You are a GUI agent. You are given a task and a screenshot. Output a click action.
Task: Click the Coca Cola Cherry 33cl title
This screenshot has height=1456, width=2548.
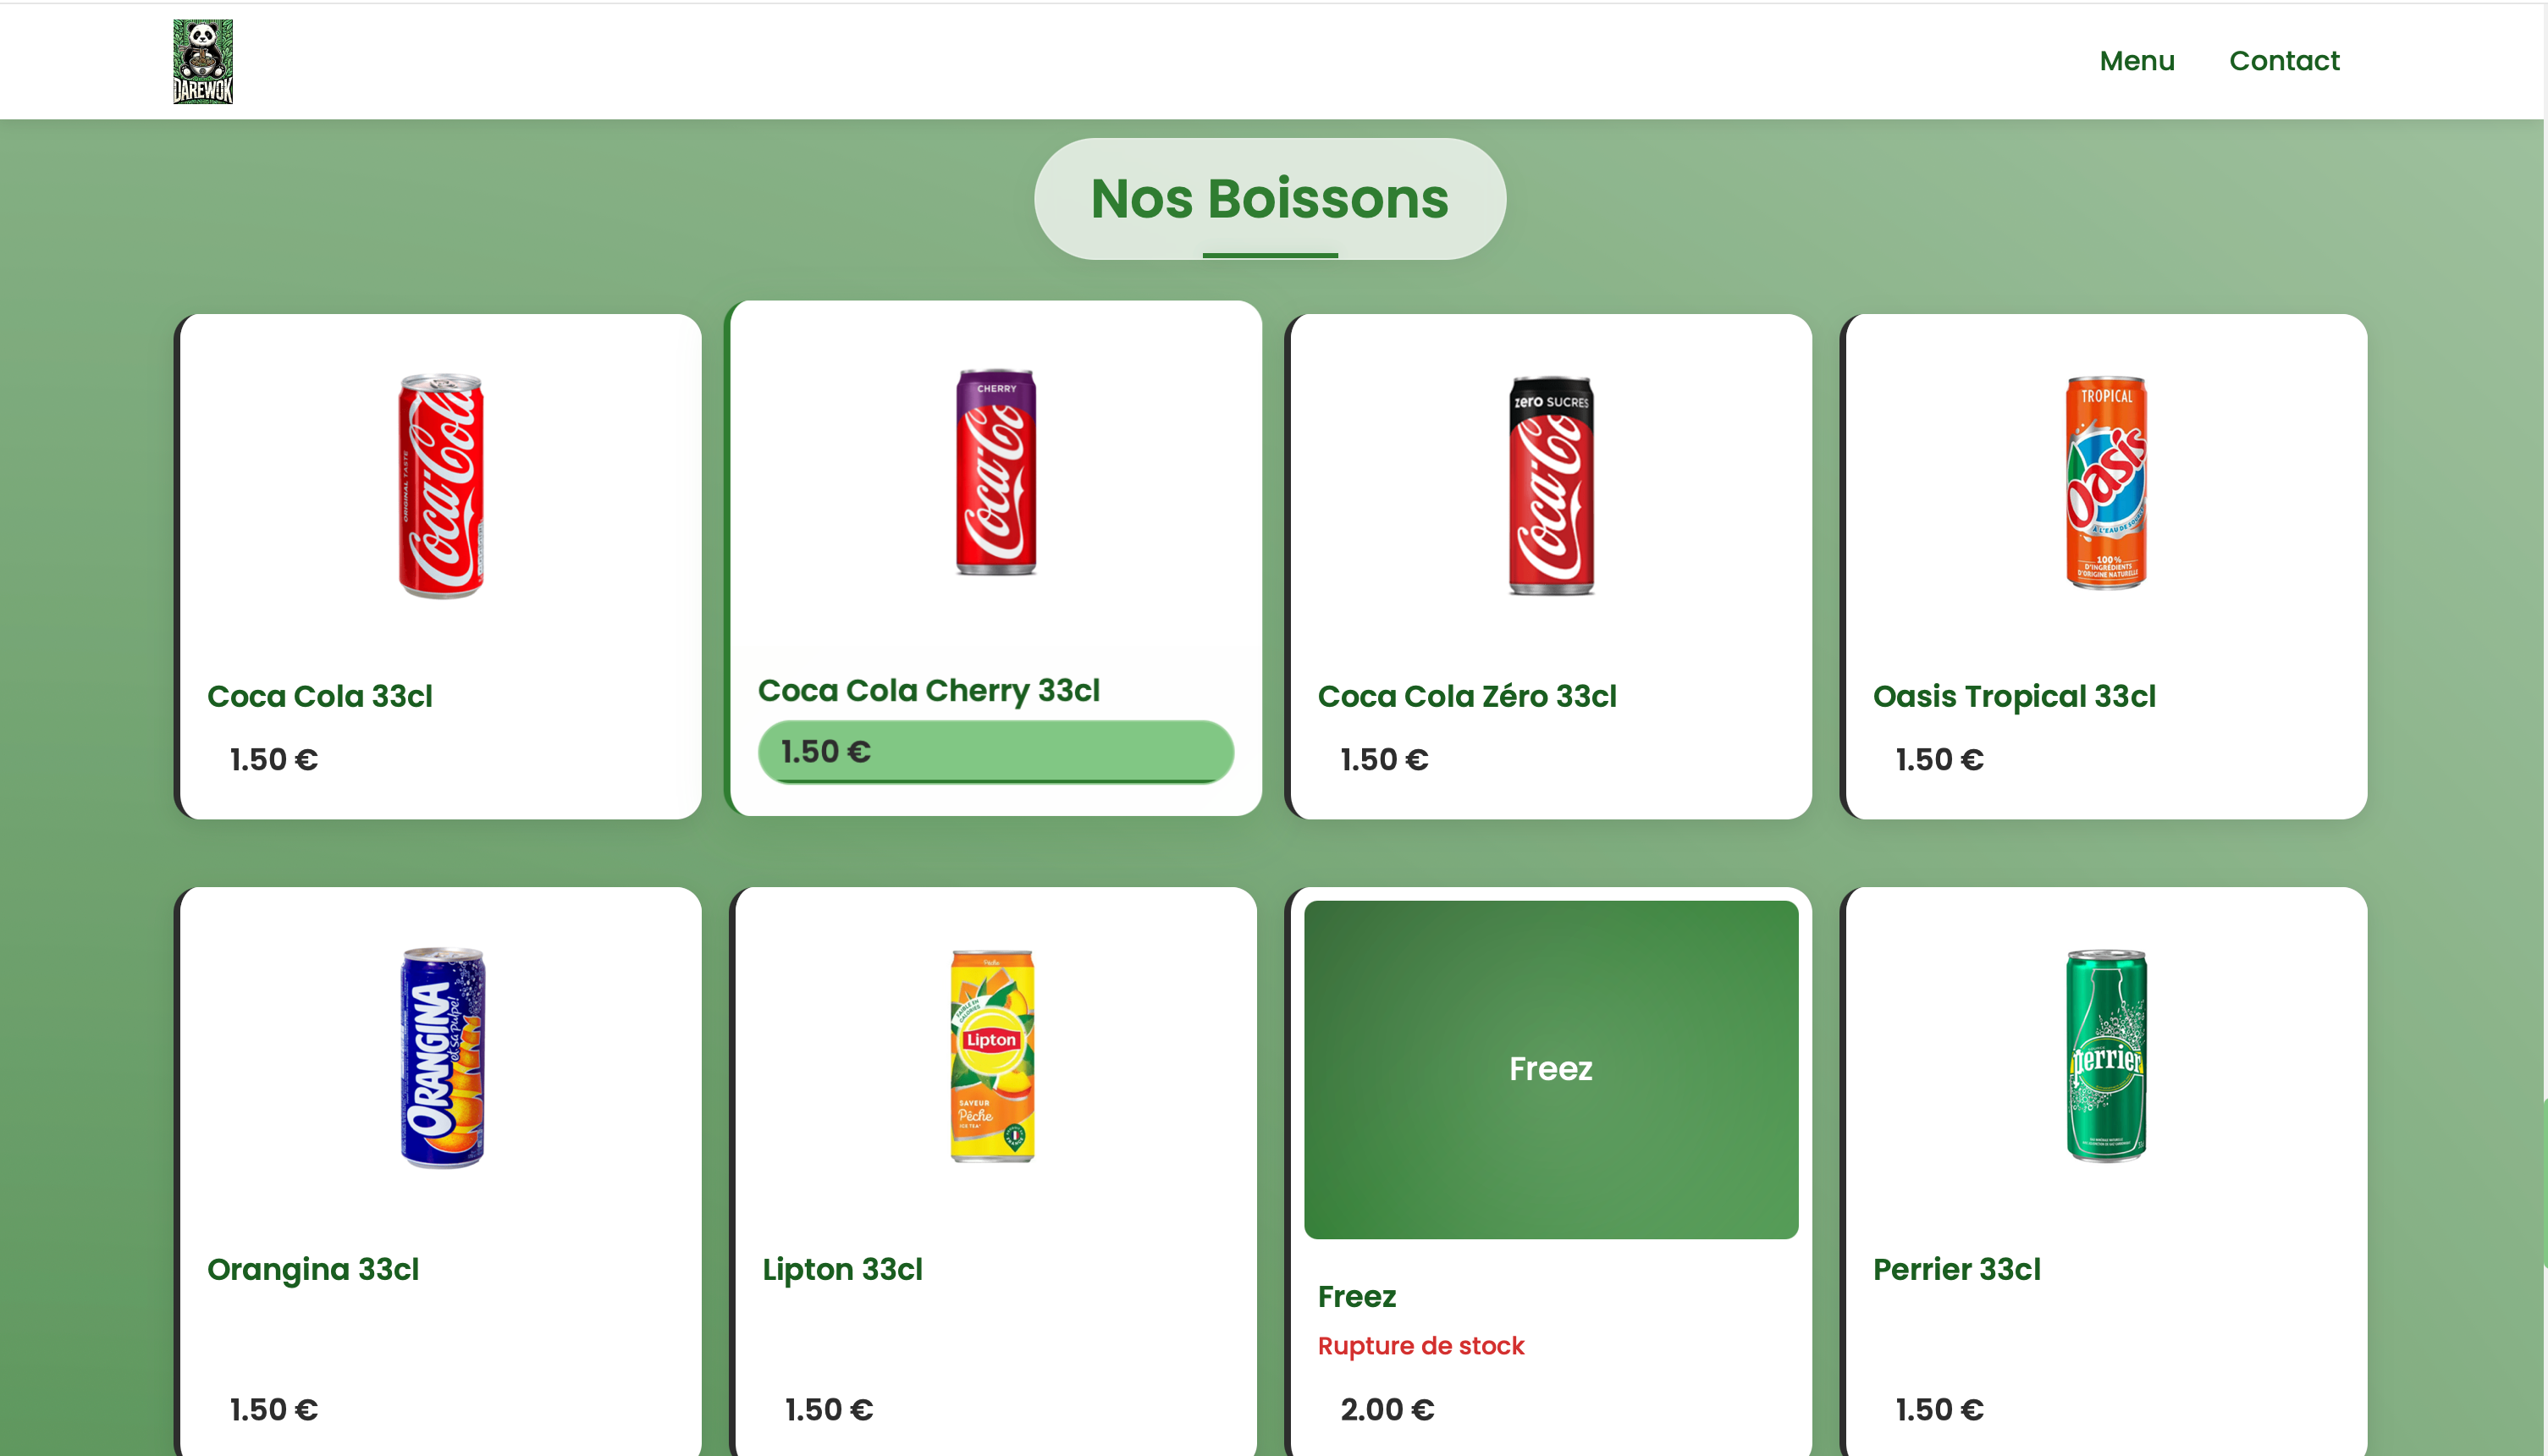coord(928,691)
